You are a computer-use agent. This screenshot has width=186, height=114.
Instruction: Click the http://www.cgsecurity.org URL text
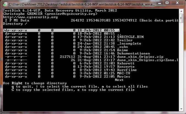30,17
